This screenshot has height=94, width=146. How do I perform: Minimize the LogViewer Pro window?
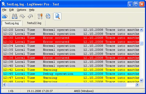130,4
